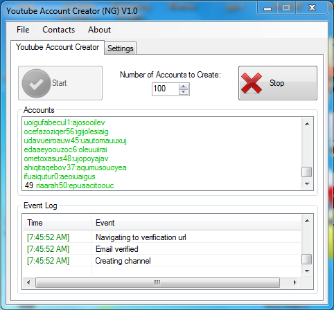Click the gray checkmark Start icon
The image size is (334, 310).
(36, 83)
